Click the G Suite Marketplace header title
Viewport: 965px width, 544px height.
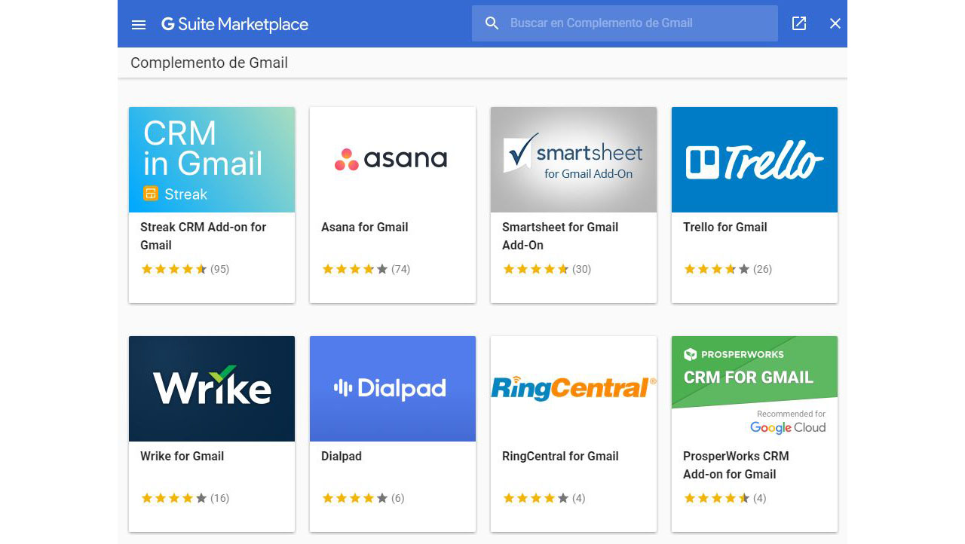(x=235, y=24)
